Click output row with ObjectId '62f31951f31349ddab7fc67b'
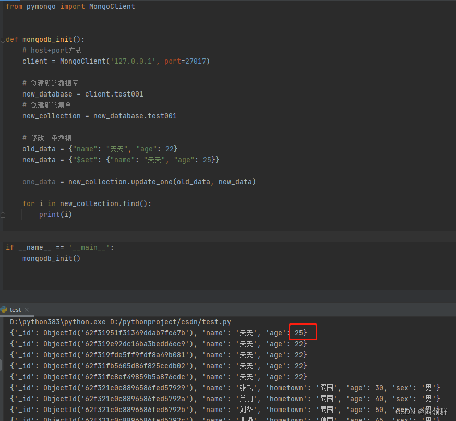456x421 pixels. click(159, 333)
